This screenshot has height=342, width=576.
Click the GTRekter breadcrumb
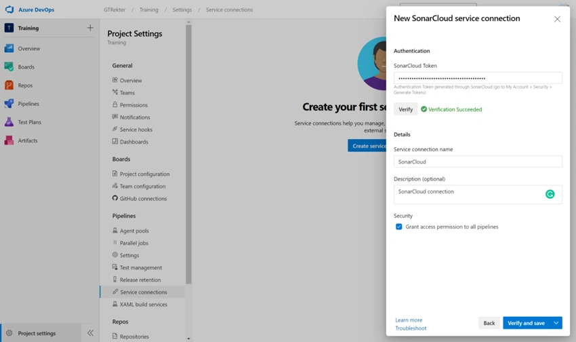pyautogui.click(x=115, y=10)
